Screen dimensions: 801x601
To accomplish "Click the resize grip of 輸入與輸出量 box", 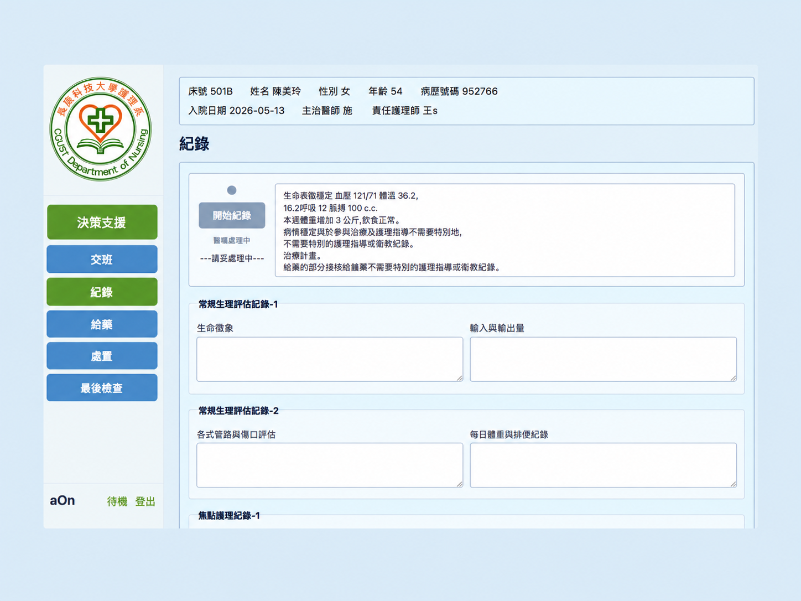I will point(734,378).
